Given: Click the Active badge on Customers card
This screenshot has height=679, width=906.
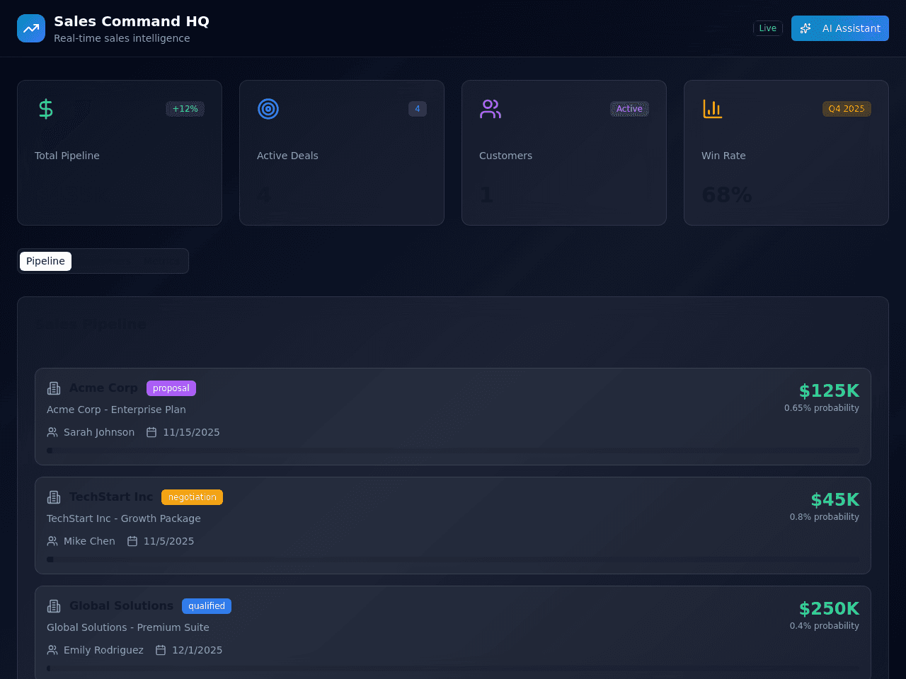Looking at the screenshot, I should pyautogui.click(x=629, y=109).
